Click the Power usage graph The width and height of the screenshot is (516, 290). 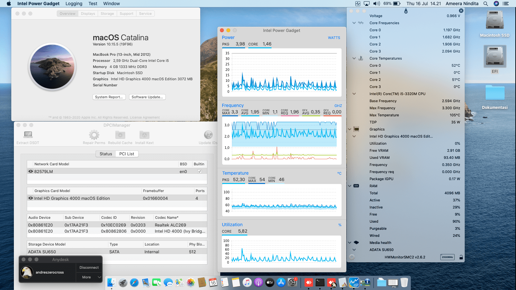point(282,72)
